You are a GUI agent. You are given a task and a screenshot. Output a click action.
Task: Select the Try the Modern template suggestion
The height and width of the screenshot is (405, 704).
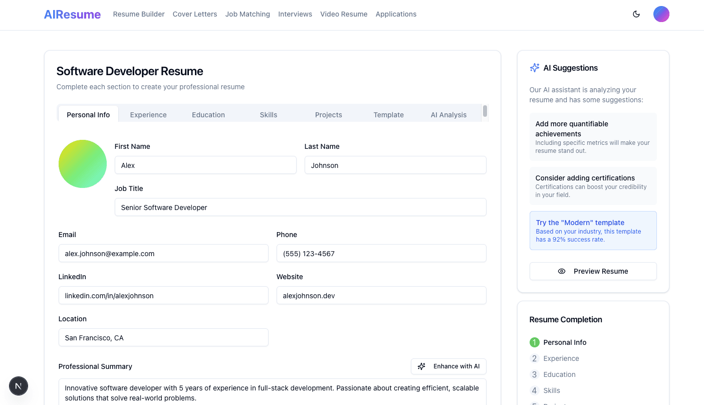click(593, 230)
